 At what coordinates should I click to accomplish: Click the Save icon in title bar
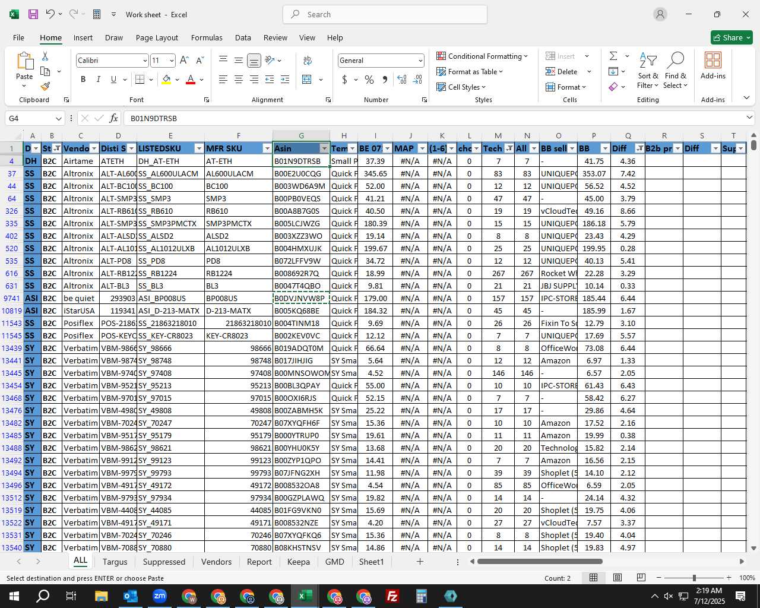click(x=33, y=14)
